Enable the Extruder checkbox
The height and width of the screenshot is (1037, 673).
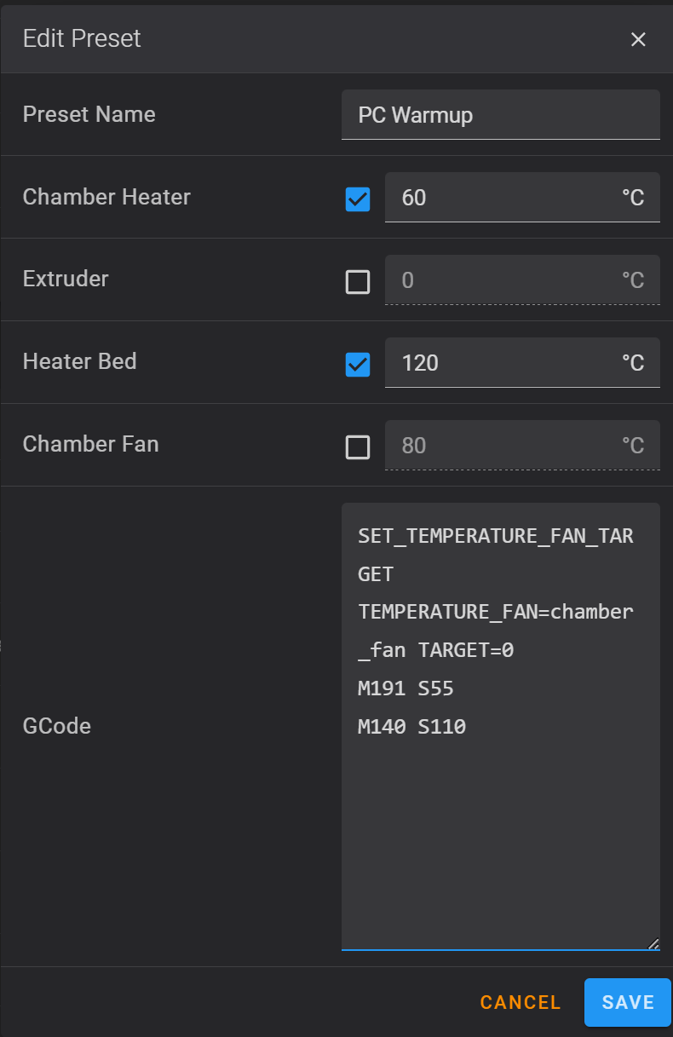tap(358, 282)
